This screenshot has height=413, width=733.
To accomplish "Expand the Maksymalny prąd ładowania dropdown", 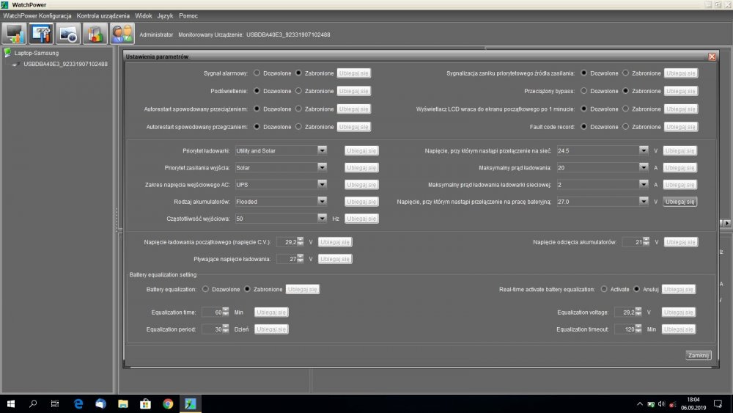I will point(643,167).
